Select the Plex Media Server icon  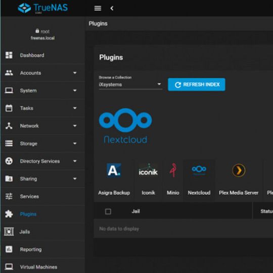(x=239, y=170)
